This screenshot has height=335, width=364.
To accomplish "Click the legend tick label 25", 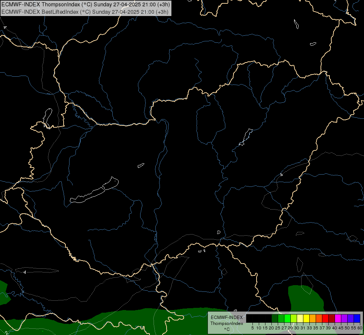I will pos(278,328).
